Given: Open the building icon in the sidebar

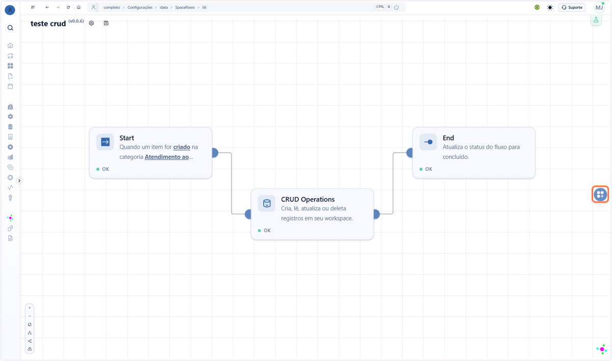Looking at the screenshot, I should (10, 106).
